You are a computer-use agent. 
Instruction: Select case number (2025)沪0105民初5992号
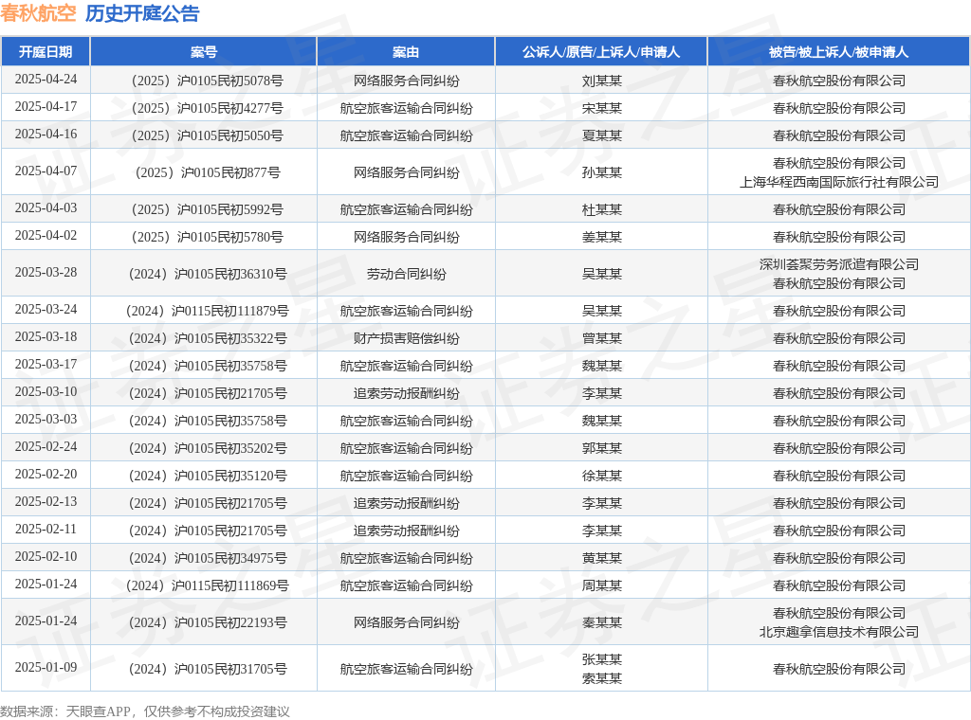pyautogui.click(x=204, y=209)
